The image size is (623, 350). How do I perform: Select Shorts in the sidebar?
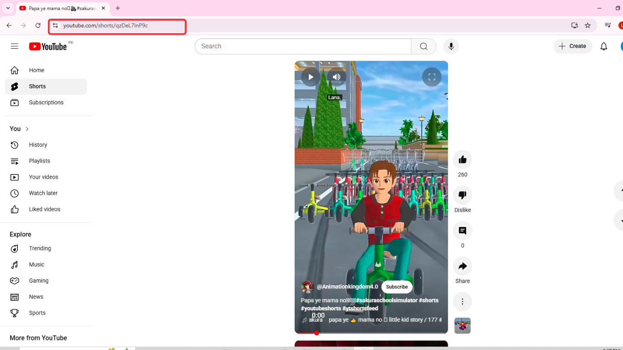pyautogui.click(x=46, y=87)
